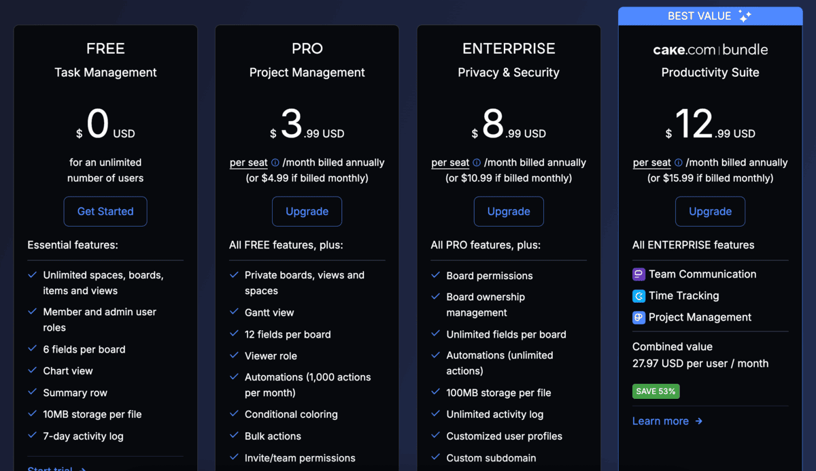
Task: Click the Team Communication app icon
Action: 639,274
